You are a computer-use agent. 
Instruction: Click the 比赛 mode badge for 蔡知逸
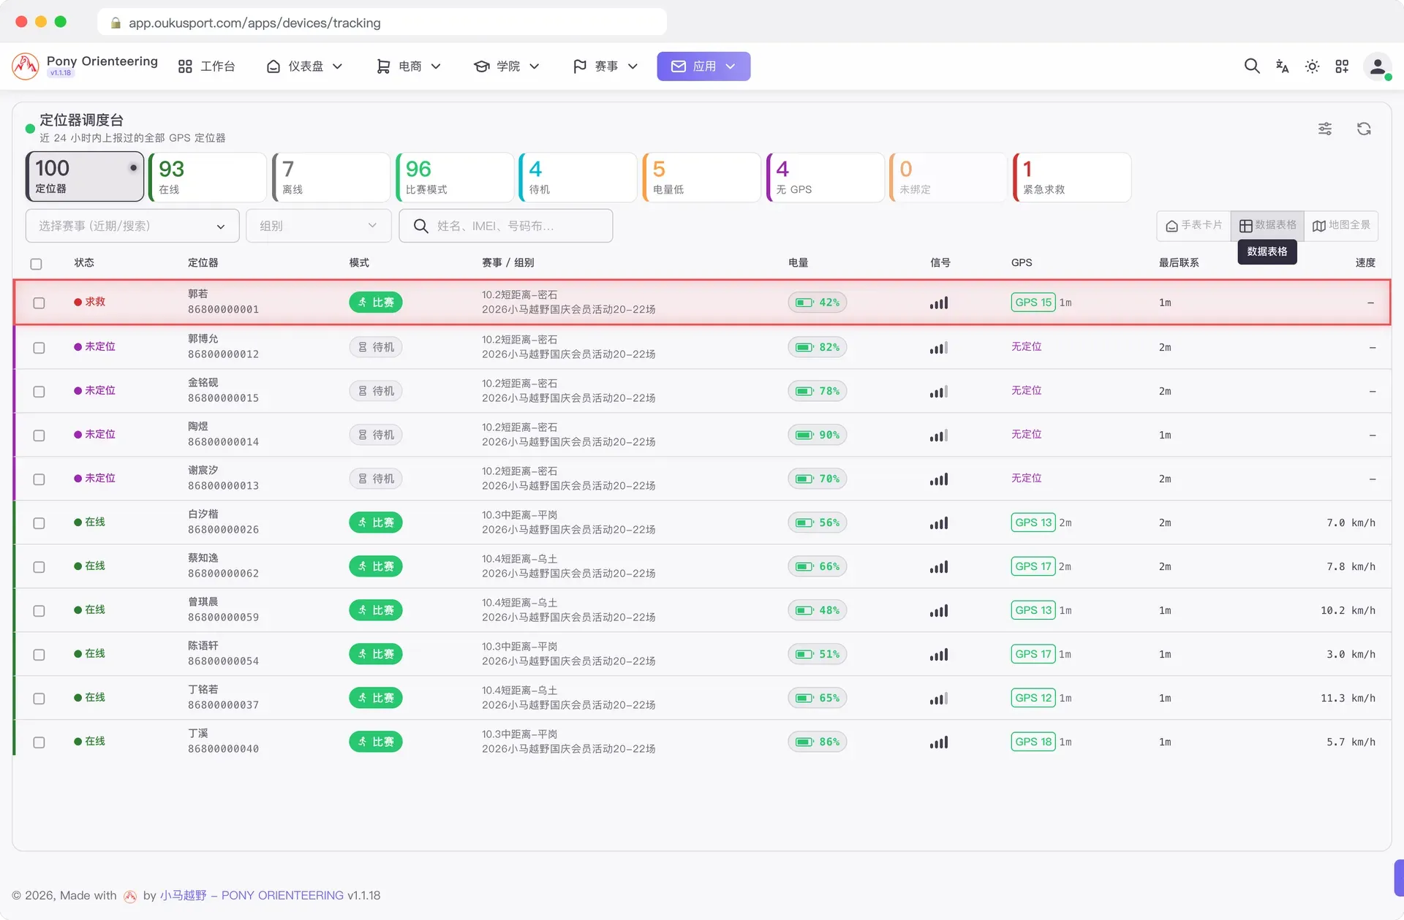(x=376, y=566)
